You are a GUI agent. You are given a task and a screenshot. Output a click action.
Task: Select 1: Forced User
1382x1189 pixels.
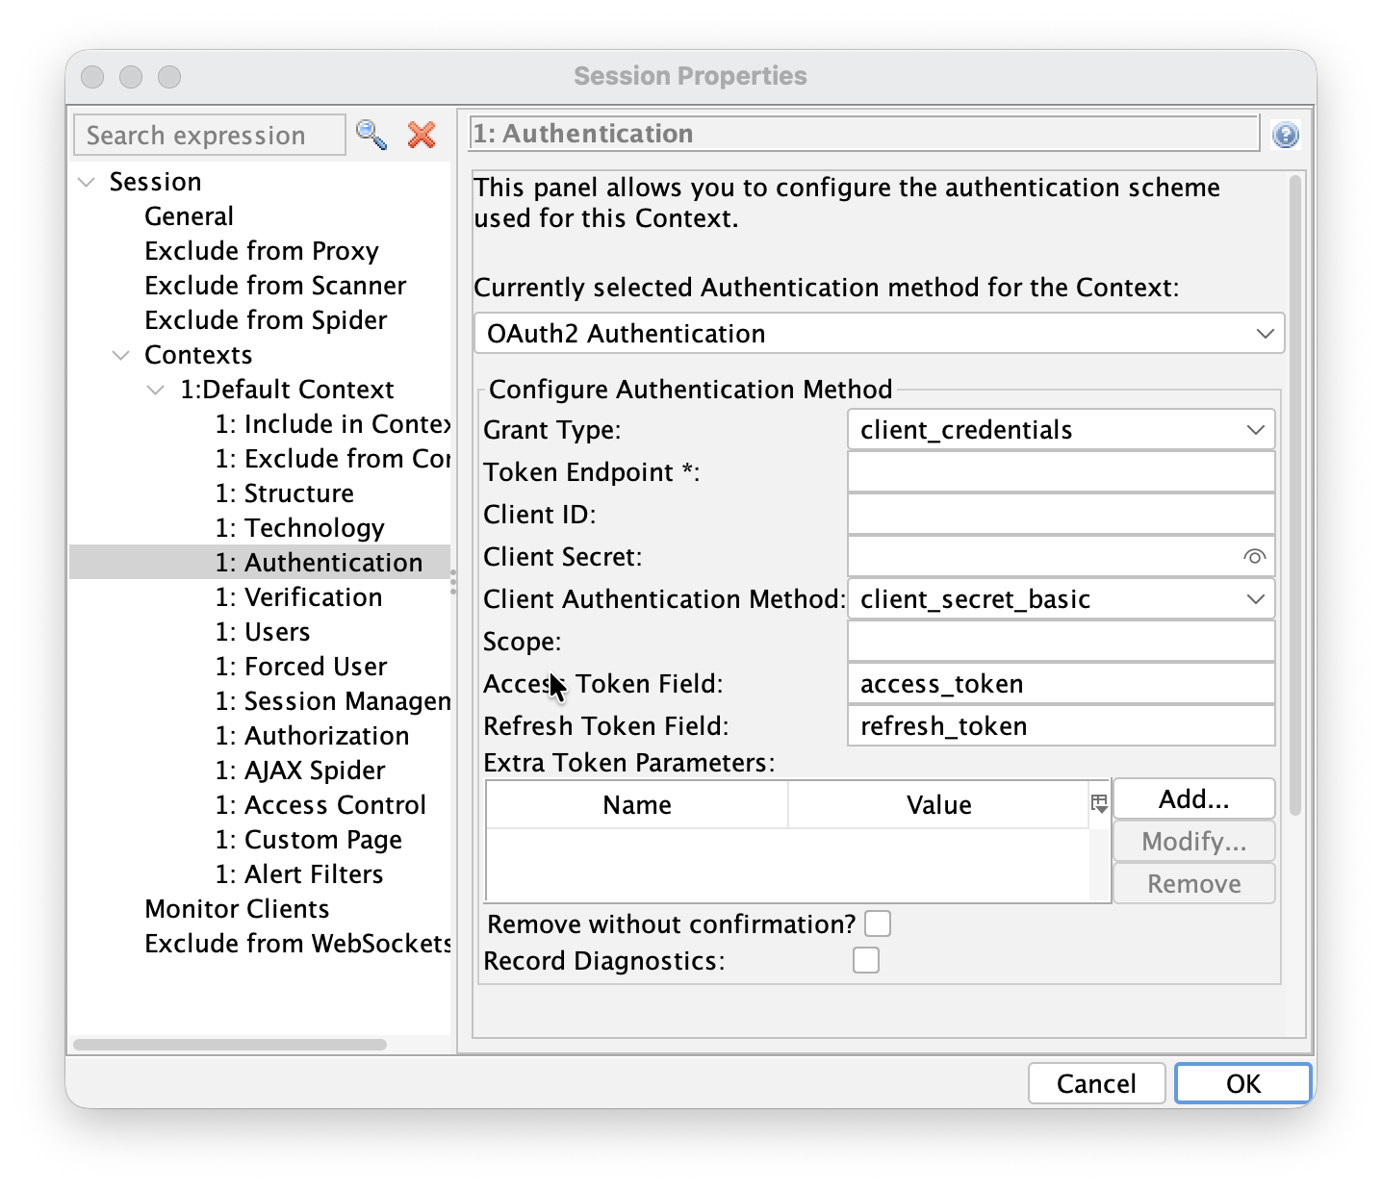click(301, 667)
